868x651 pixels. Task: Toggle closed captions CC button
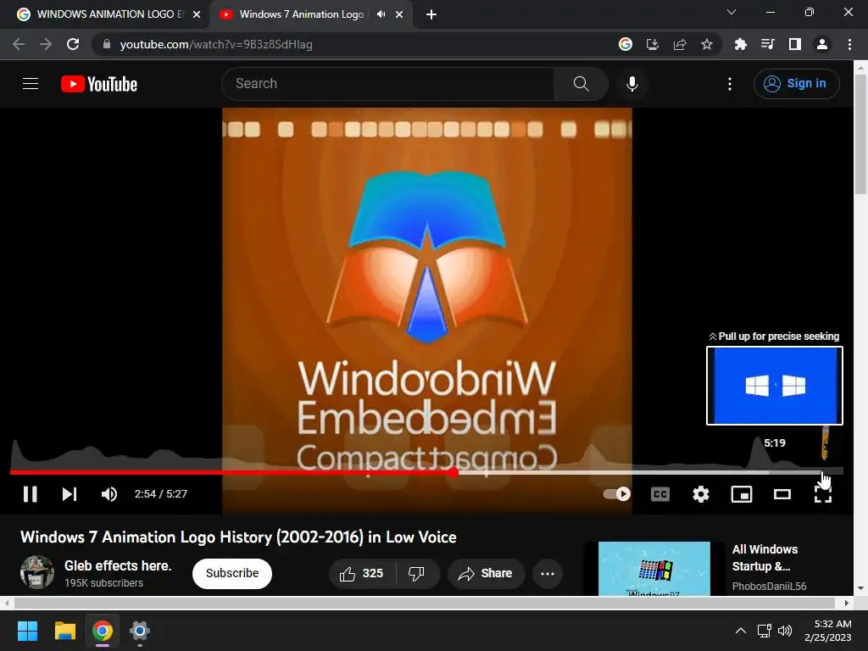659,494
